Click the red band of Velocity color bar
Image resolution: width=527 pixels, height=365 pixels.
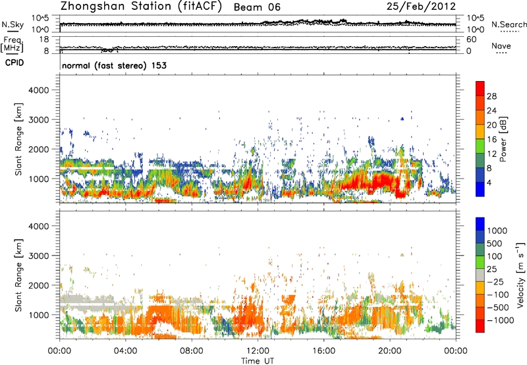coord(480,326)
